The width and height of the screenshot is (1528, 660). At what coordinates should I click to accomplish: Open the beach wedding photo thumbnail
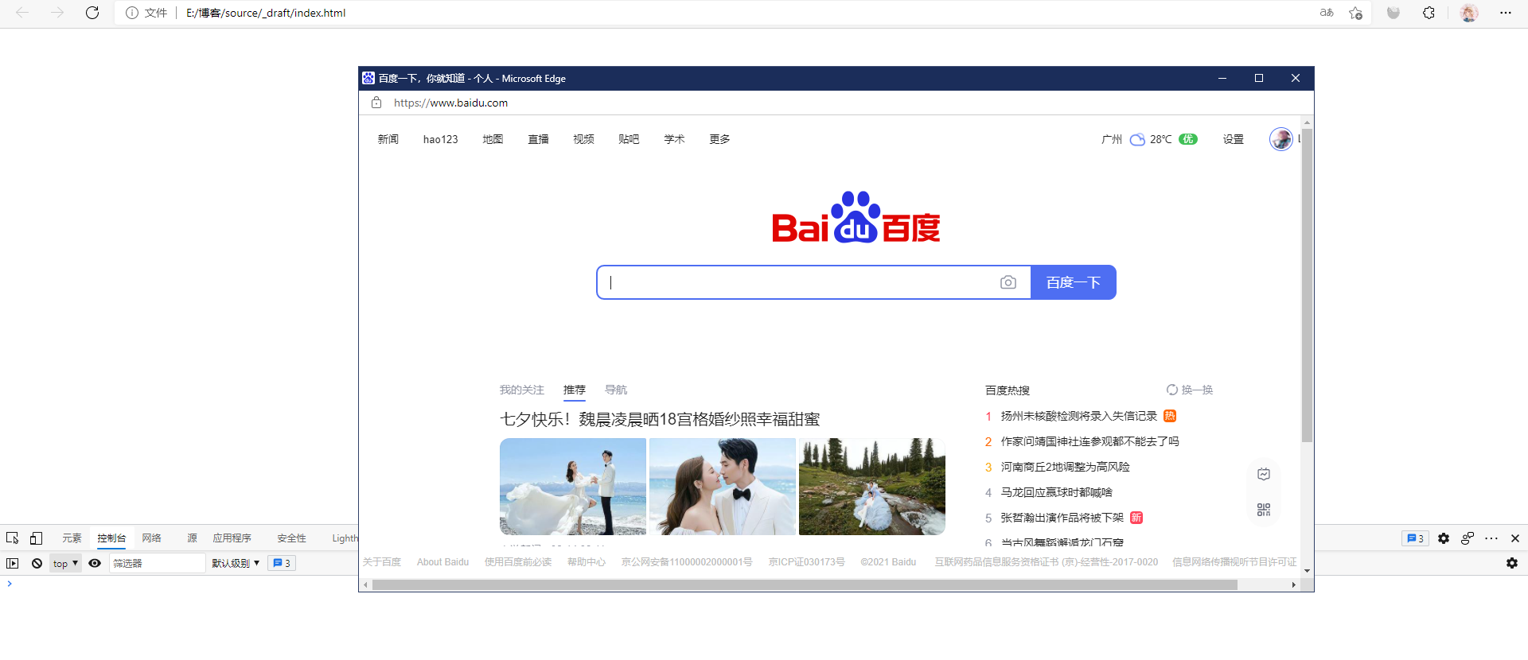[x=573, y=487]
